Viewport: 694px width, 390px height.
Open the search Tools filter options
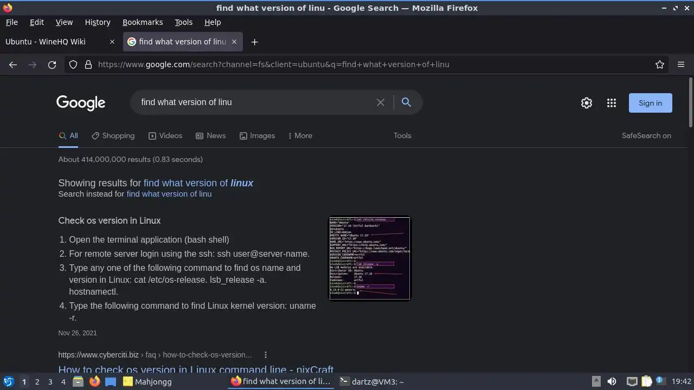(402, 136)
